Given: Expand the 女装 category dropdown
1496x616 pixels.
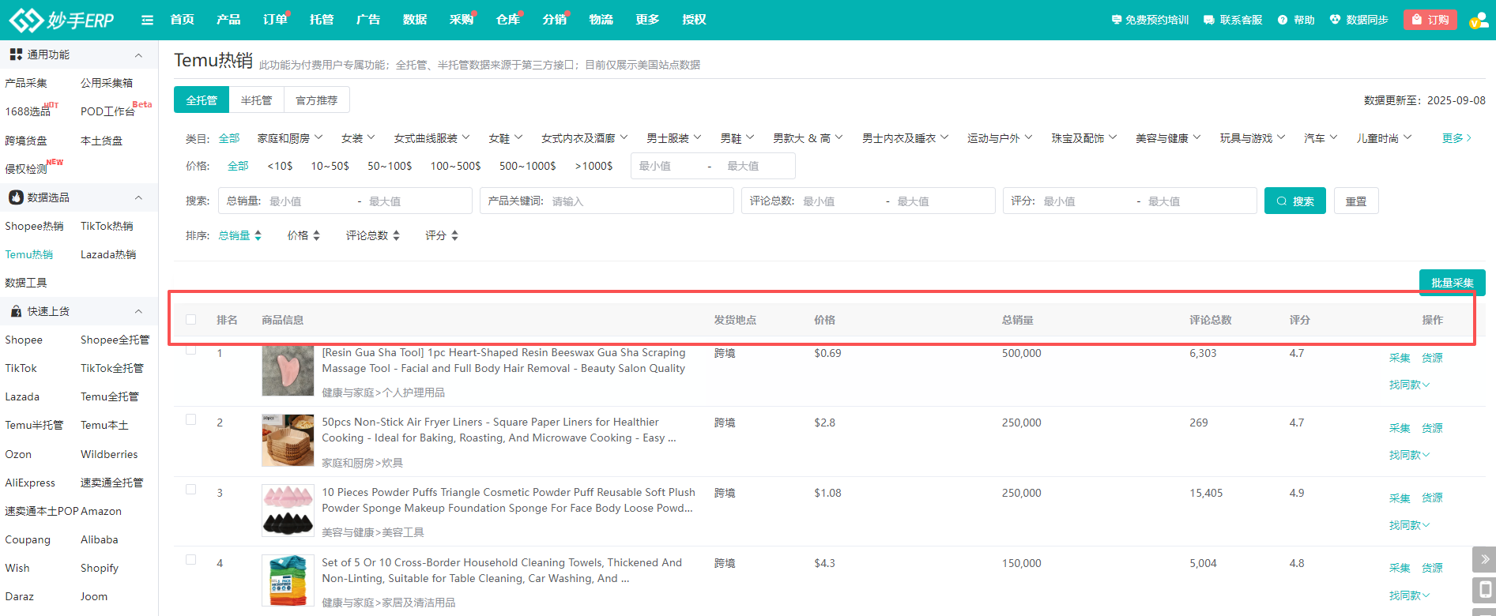Looking at the screenshot, I should (x=358, y=138).
